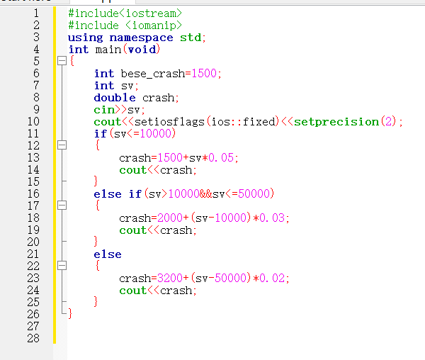This screenshot has width=425, height=360.
Task: Click 'cout<<crash;' on line 24
Action: coord(158,291)
